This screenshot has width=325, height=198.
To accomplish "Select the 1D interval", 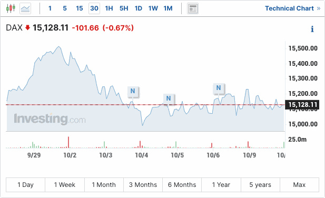I will pos(139,8).
